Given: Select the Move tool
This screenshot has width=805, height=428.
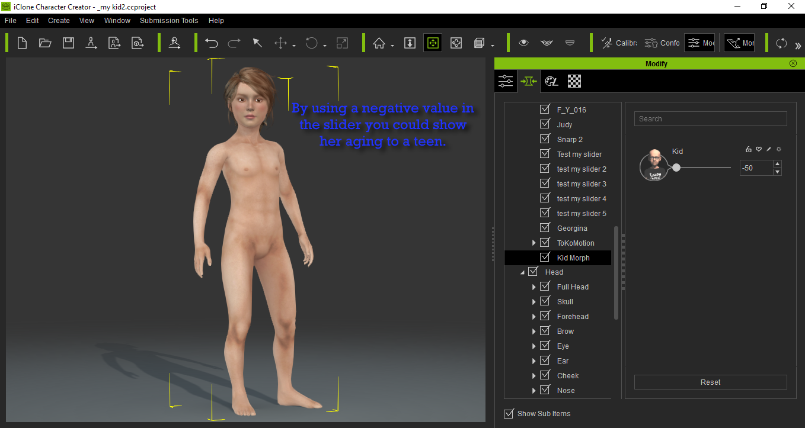Looking at the screenshot, I should [x=280, y=43].
